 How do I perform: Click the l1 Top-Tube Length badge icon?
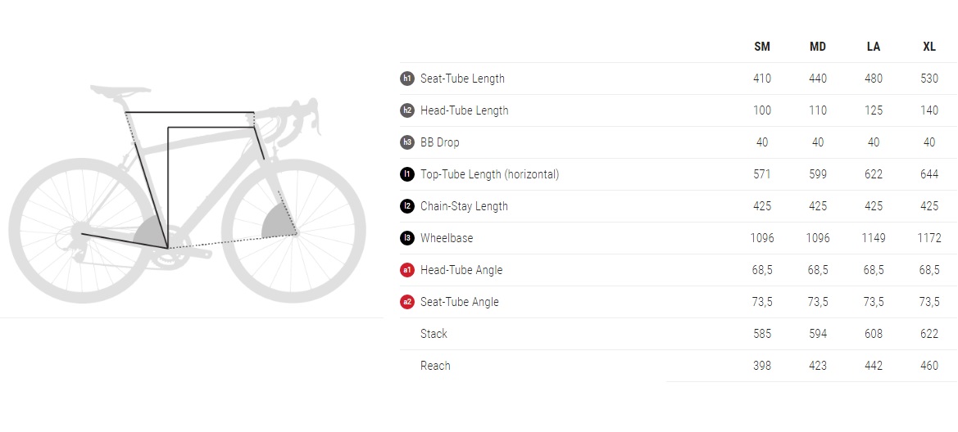tap(407, 174)
